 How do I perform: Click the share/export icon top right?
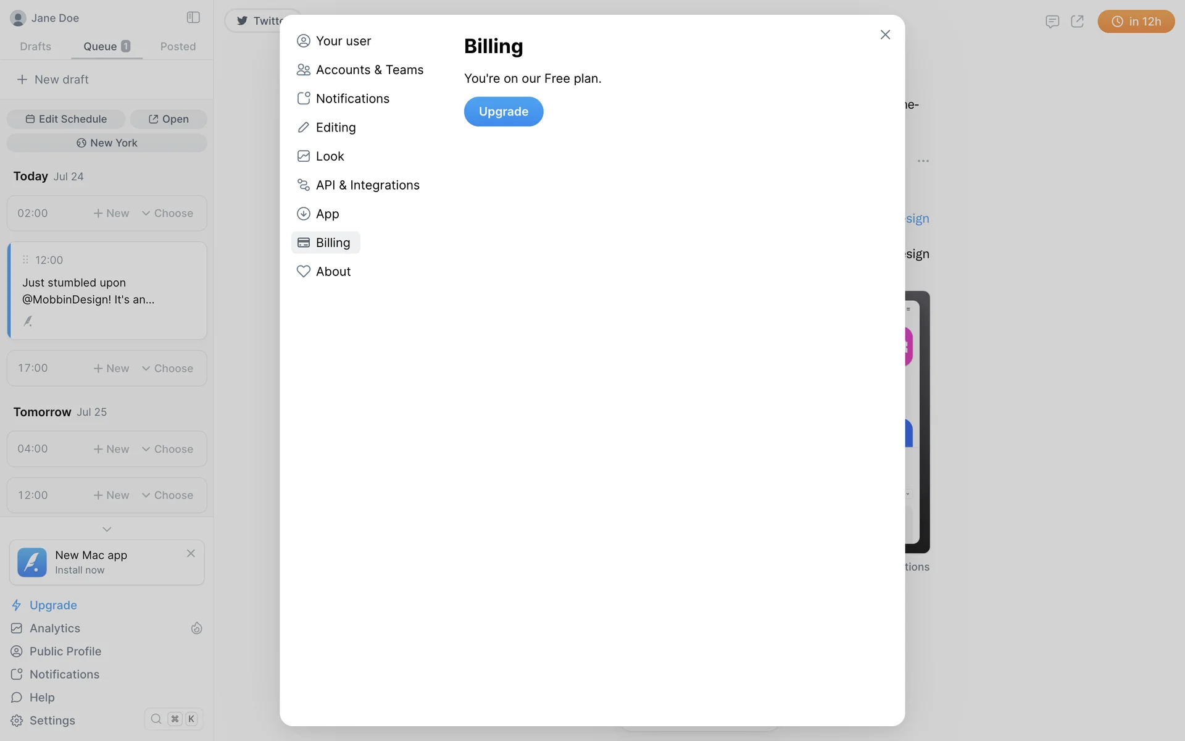(1077, 22)
